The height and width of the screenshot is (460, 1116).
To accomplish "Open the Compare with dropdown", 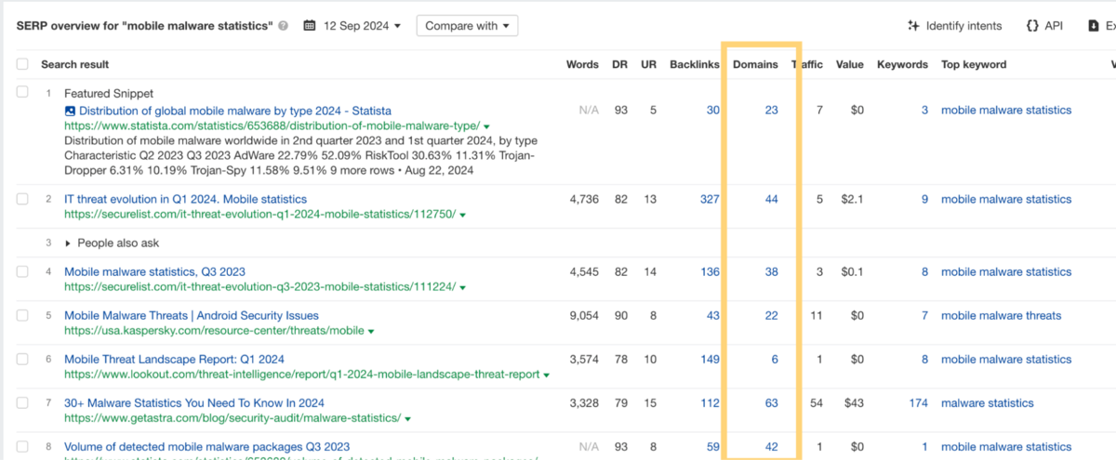I will [467, 26].
